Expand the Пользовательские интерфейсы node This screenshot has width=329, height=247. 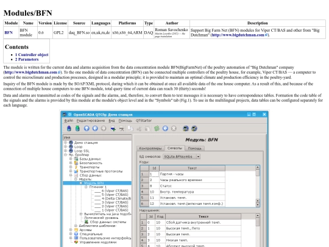71,238
